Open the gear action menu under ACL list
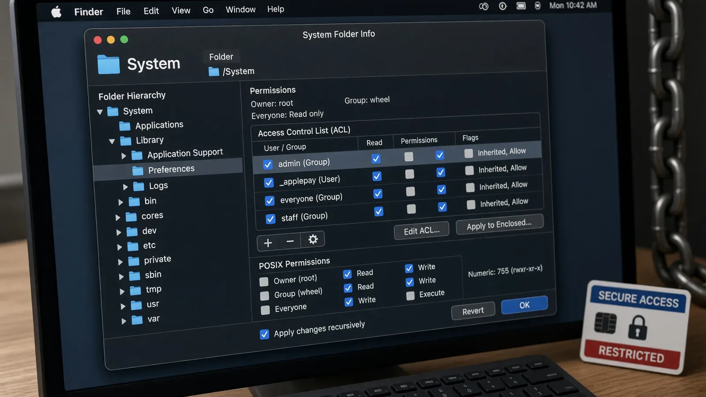 313,240
